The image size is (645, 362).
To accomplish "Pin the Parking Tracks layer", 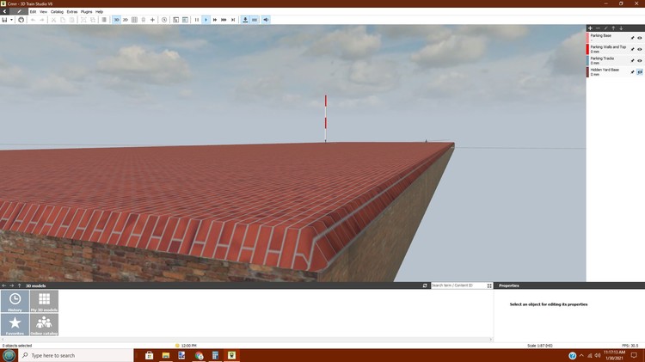I will pos(633,61).
